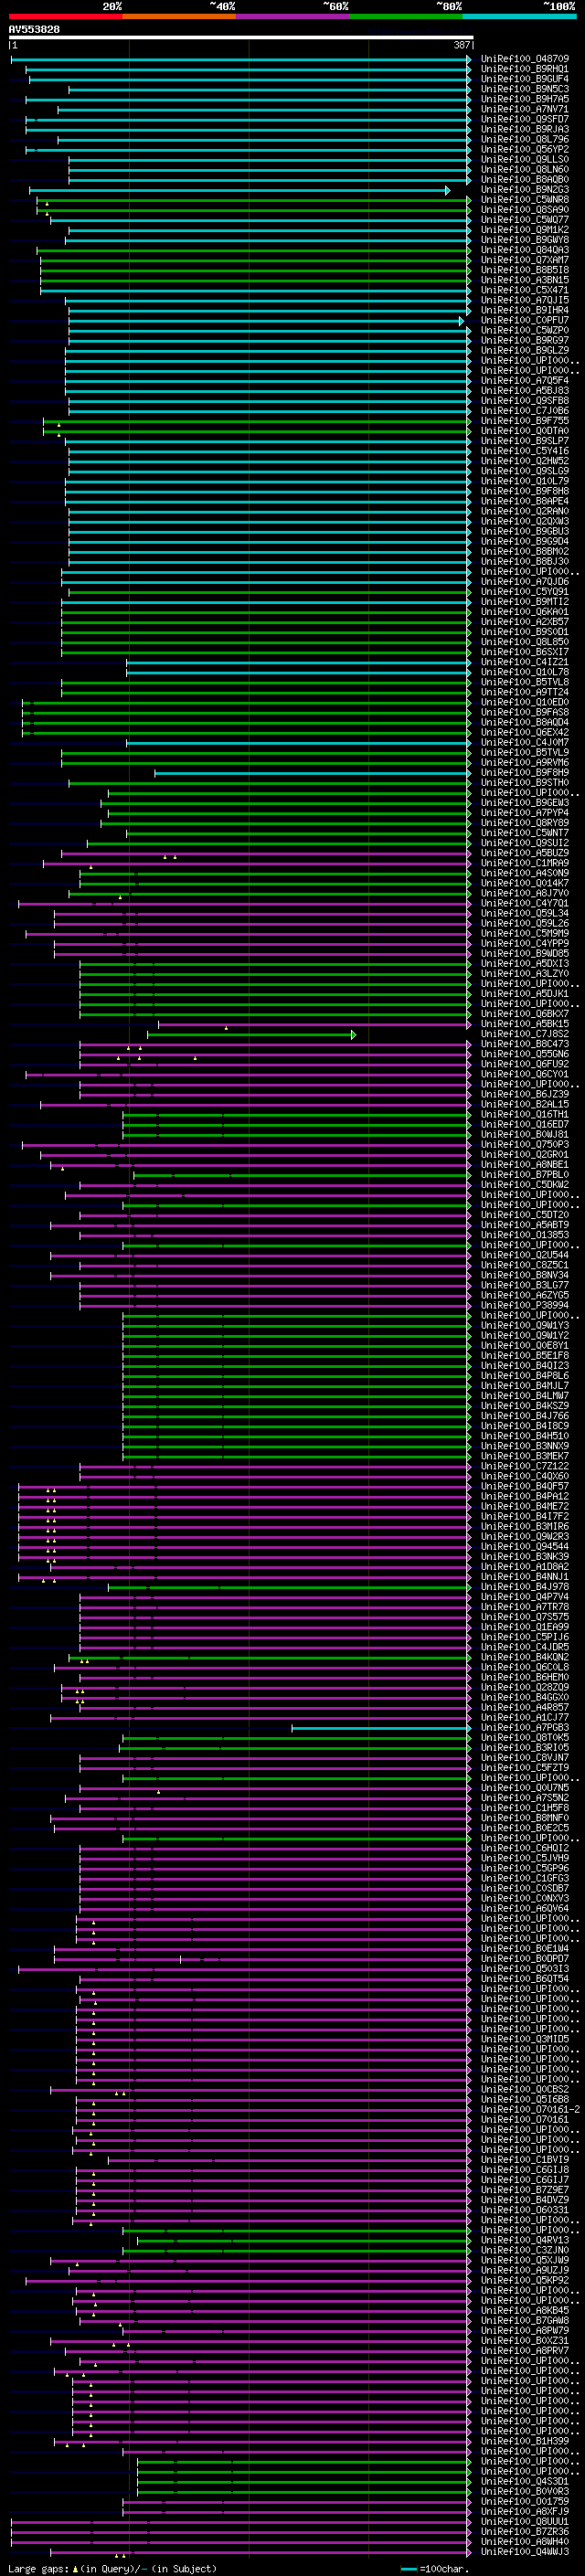This screenshot has height=2576, width=585.
Task: Open hit UniRef100_B3MEK7
Action: 525,1456
